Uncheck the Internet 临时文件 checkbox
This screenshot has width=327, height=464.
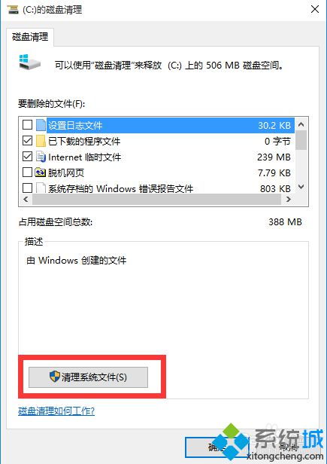click(x=27, y=156)
